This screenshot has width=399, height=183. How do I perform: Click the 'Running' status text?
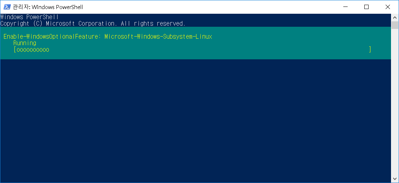coord(25,43)
